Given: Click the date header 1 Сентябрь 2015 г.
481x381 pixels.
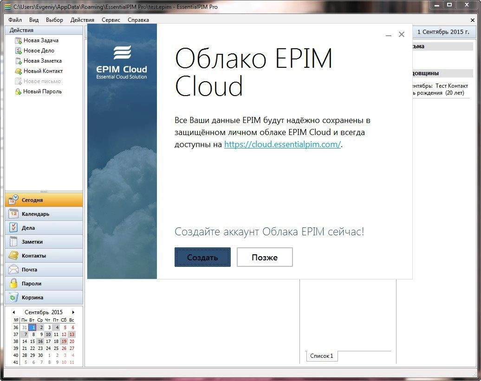Looking at the screenshot, I should [443, 32].
